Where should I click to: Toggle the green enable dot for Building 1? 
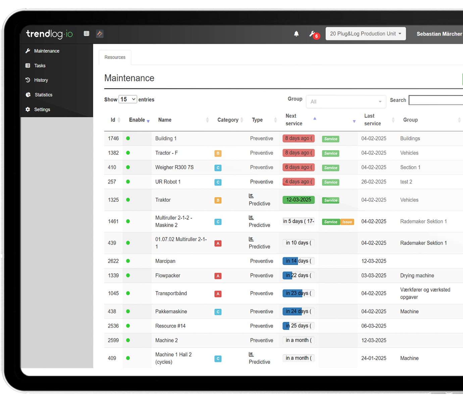(128, 138)
